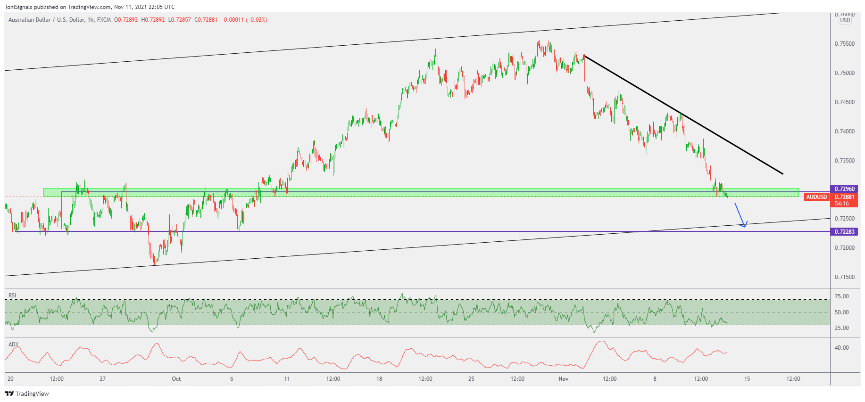Select the 0.72960 purple price label
The width and height of the screenshot is (865, 402).
click(844, 189)
